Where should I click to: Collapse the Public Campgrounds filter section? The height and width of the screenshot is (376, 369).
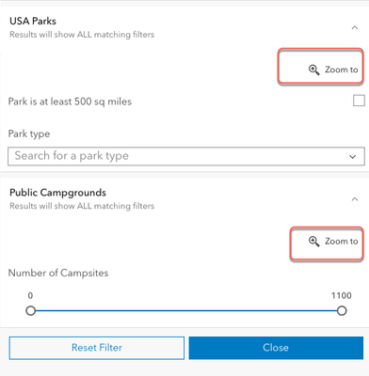(355, 199)
